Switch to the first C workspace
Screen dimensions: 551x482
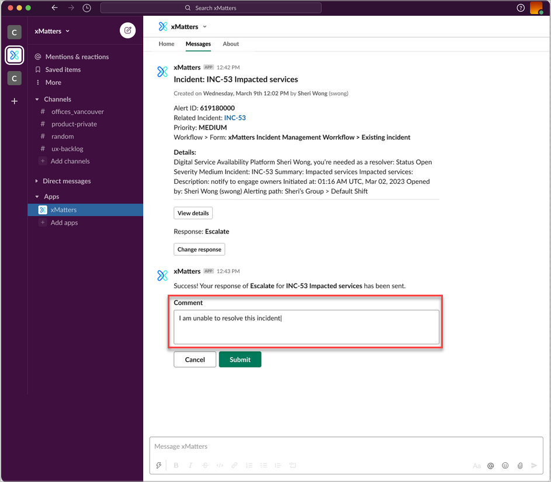pyautogui.click(x=15, y=32)
